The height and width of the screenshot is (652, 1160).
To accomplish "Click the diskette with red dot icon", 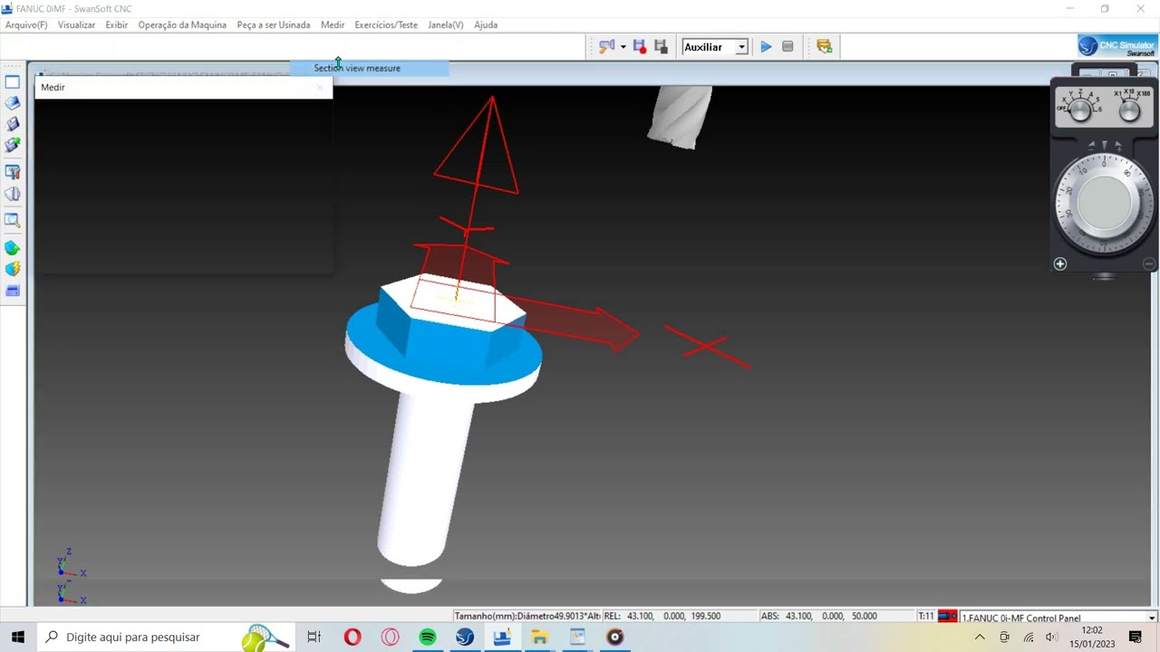I will [x=640, y=46].
